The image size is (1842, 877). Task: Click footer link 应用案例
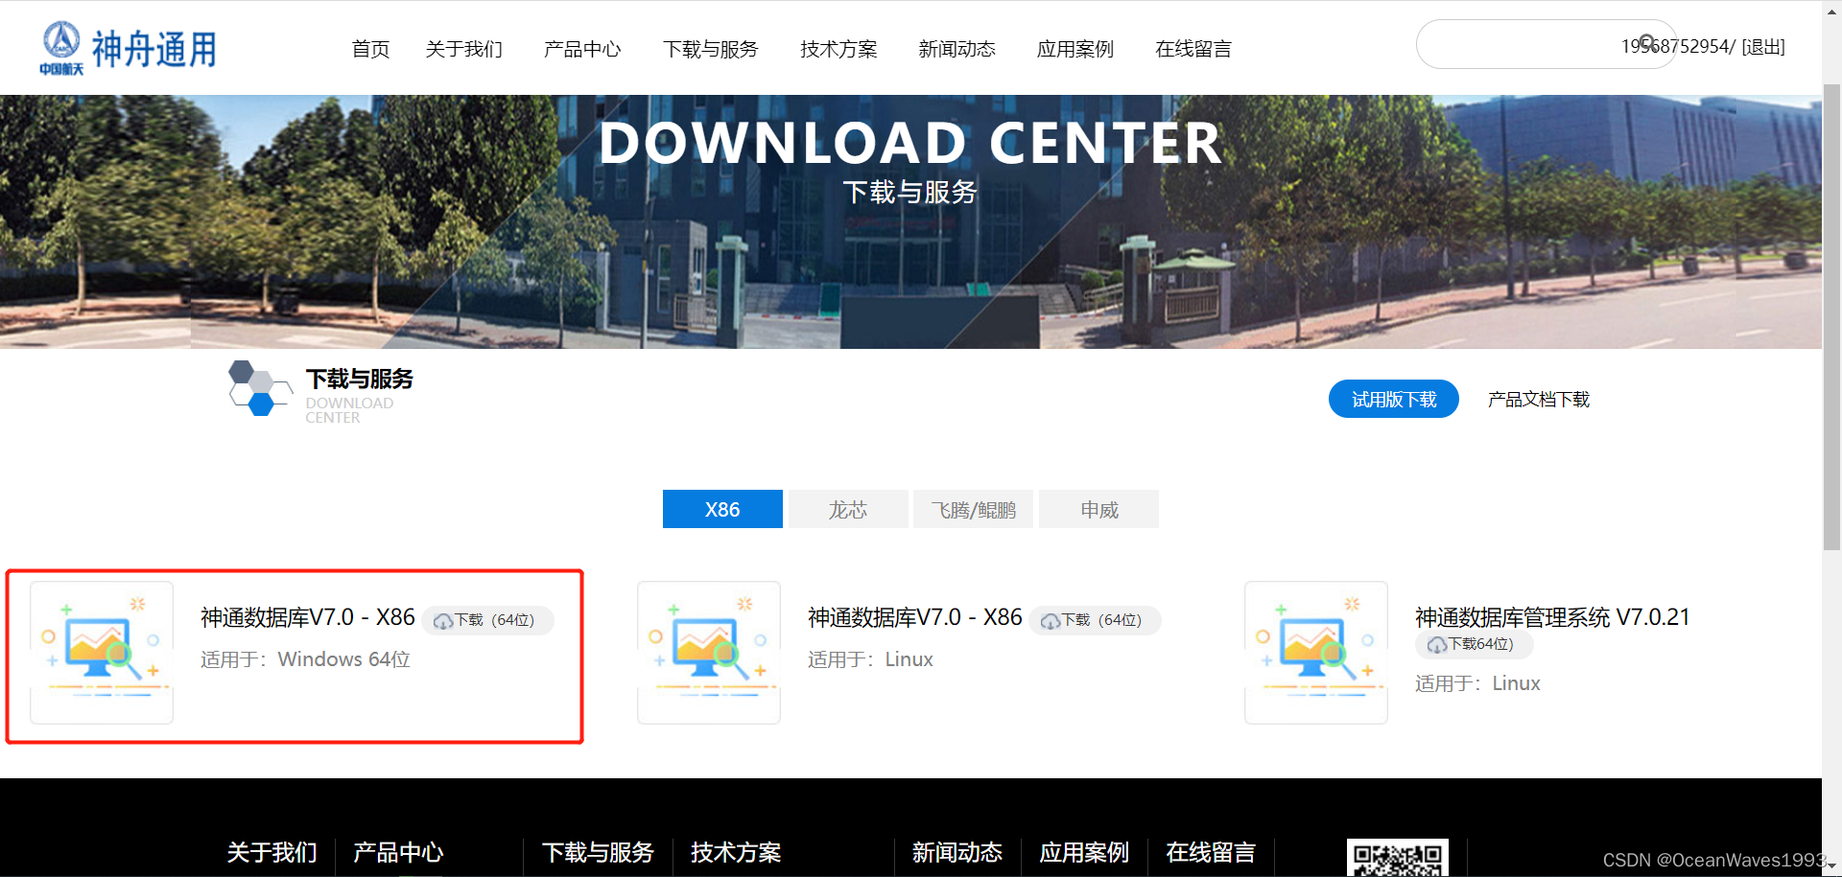(1084, 852)
